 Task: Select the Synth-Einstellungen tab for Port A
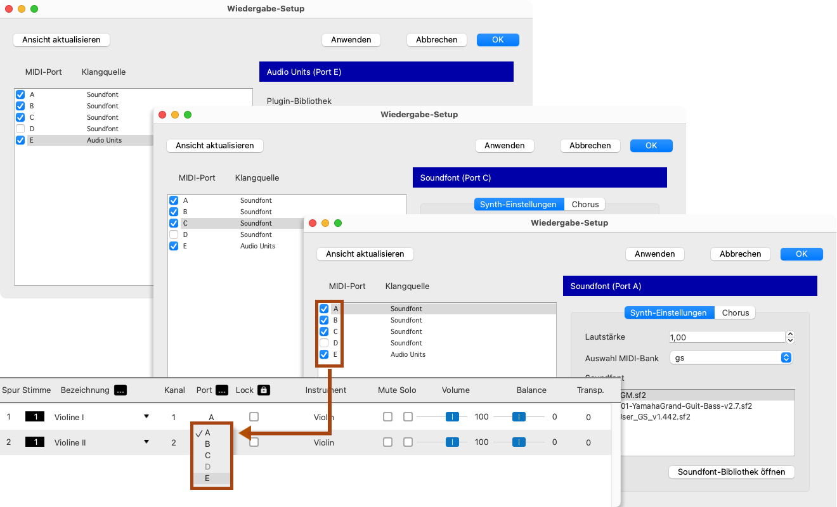669,312
